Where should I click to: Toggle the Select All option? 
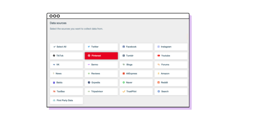[66, 47]
